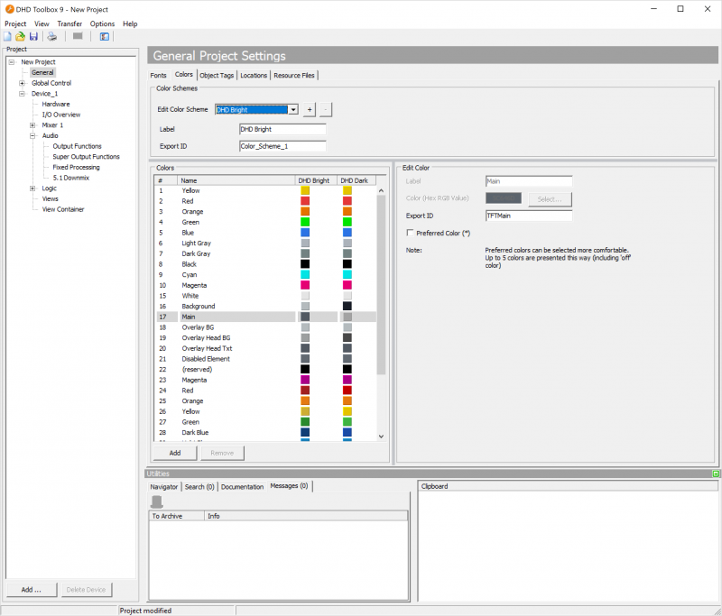This screenshot has width=722, height=616.
Task: Add a color scheme with plus button
Action: click(310, 109)
